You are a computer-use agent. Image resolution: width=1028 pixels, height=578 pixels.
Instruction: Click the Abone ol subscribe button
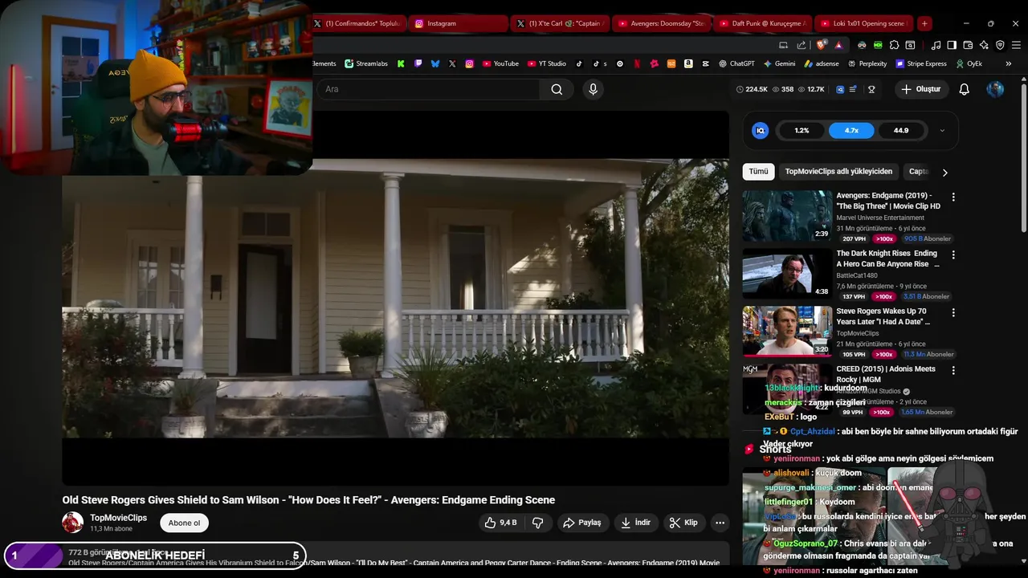(x=184, y=523)
